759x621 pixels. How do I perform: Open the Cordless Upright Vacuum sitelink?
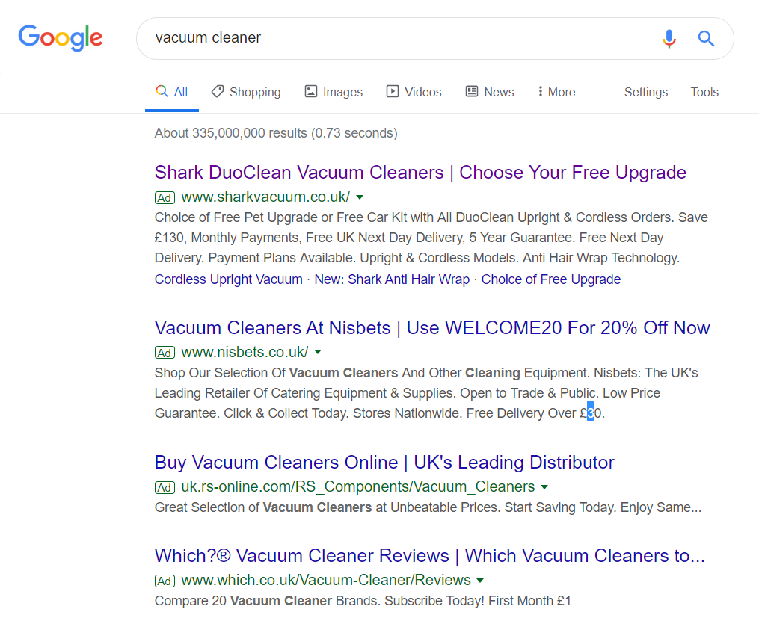(229, 279)
